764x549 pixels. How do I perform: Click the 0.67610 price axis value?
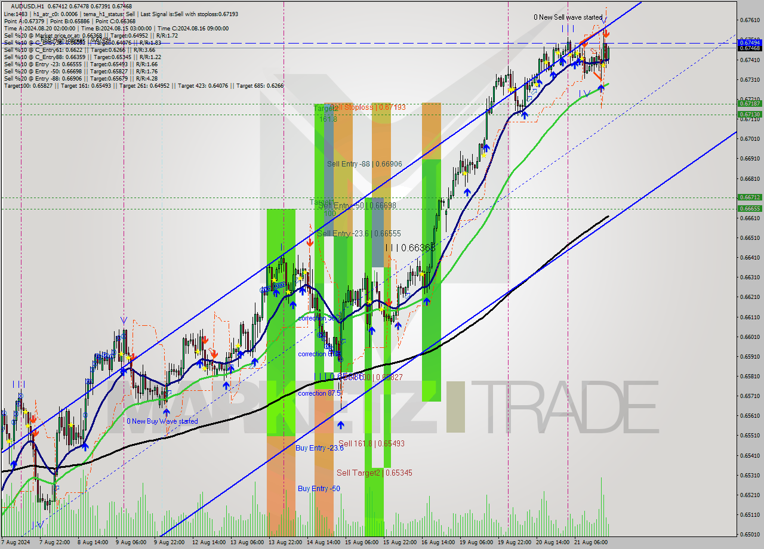pos(750,20)
